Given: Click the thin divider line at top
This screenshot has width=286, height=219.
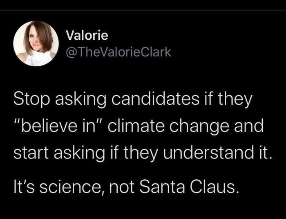Looking at the screenshot, I should (143, 11).
